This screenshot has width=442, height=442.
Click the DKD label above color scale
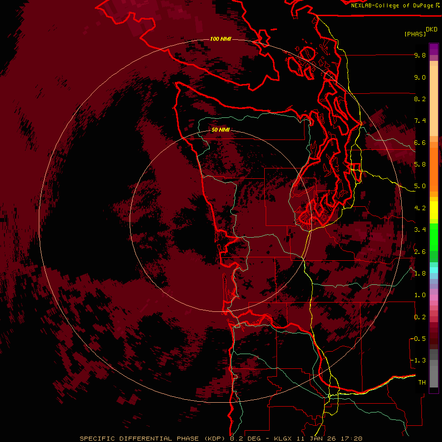tap(432, 29)
